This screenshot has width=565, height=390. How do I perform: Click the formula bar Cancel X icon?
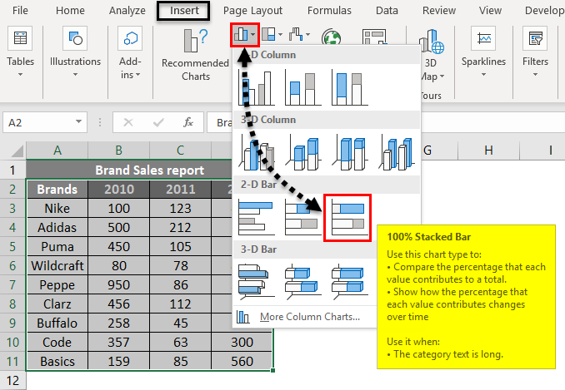[128, 122]
